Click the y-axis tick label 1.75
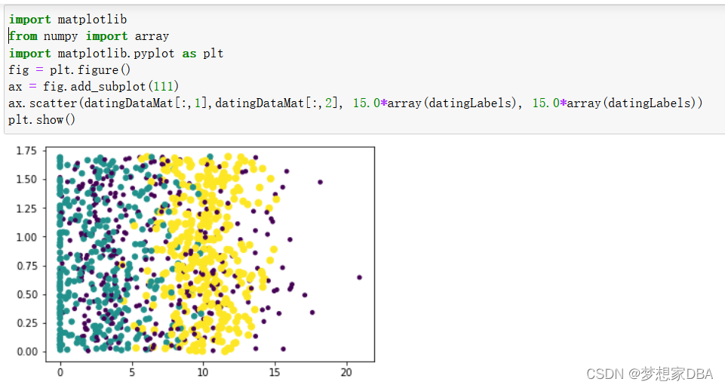The image size is (725, 388). [x=26, y=151]
